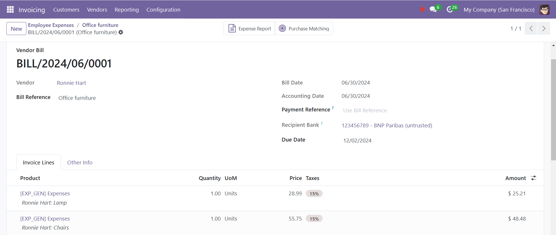The height and width of the screenshot is (235, 556).
Task: Switch to the Invoice Lines tab
Action: 39,162
